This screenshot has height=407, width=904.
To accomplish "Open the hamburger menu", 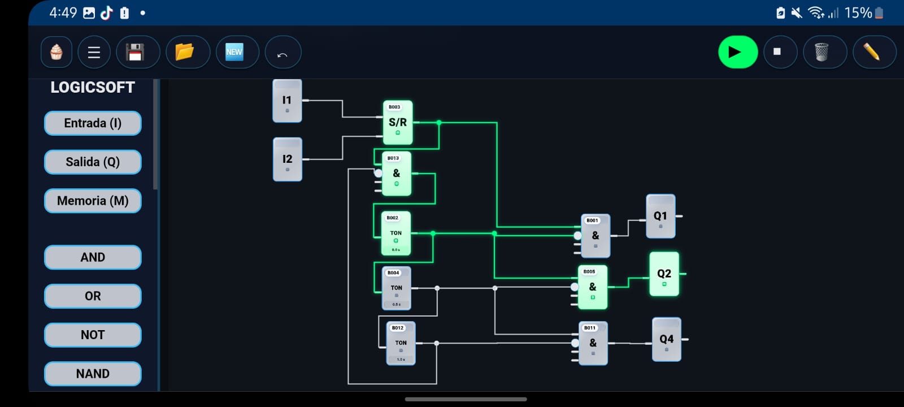I will (x=94, y=53).
